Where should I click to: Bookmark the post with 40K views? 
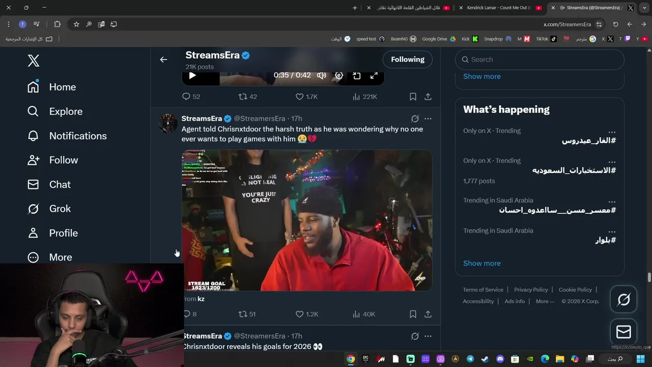coord(413,314)
